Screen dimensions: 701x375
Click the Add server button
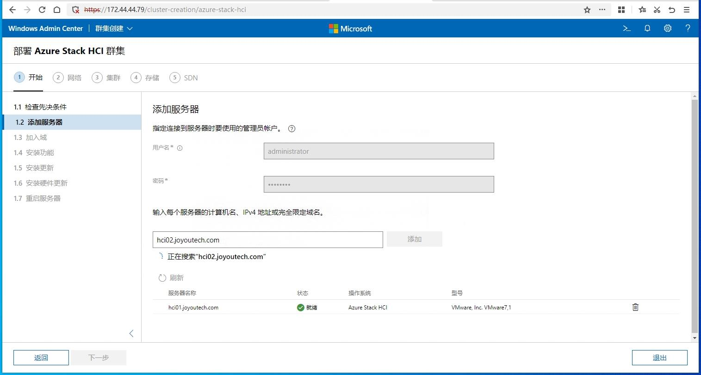pyautogui.click(x=415, y=239)
